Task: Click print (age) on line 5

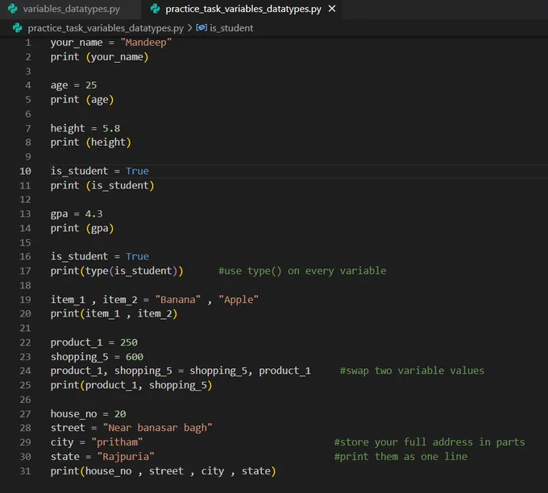Action: point(82,100)
